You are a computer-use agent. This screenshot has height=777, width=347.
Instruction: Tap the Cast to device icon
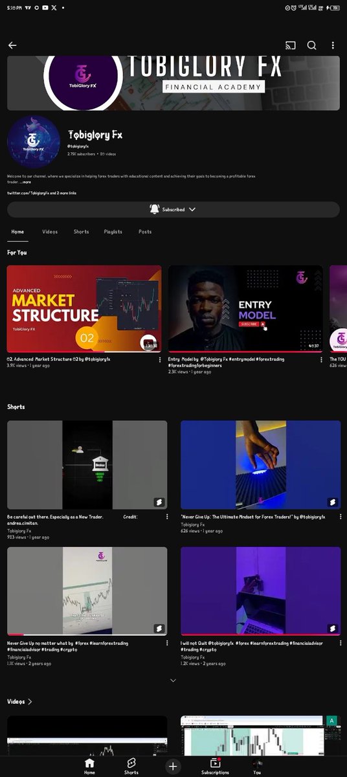pyautogui.click(x=290, y=45)
